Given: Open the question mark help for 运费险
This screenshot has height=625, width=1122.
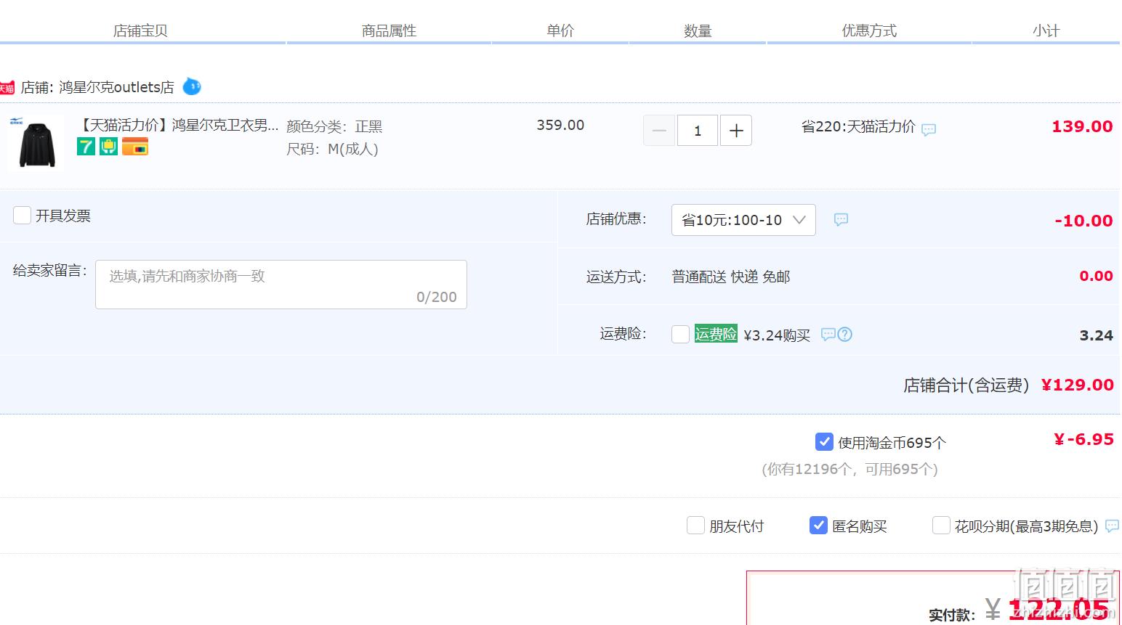Looking at the screenshot, I should (x=845, y=334).
